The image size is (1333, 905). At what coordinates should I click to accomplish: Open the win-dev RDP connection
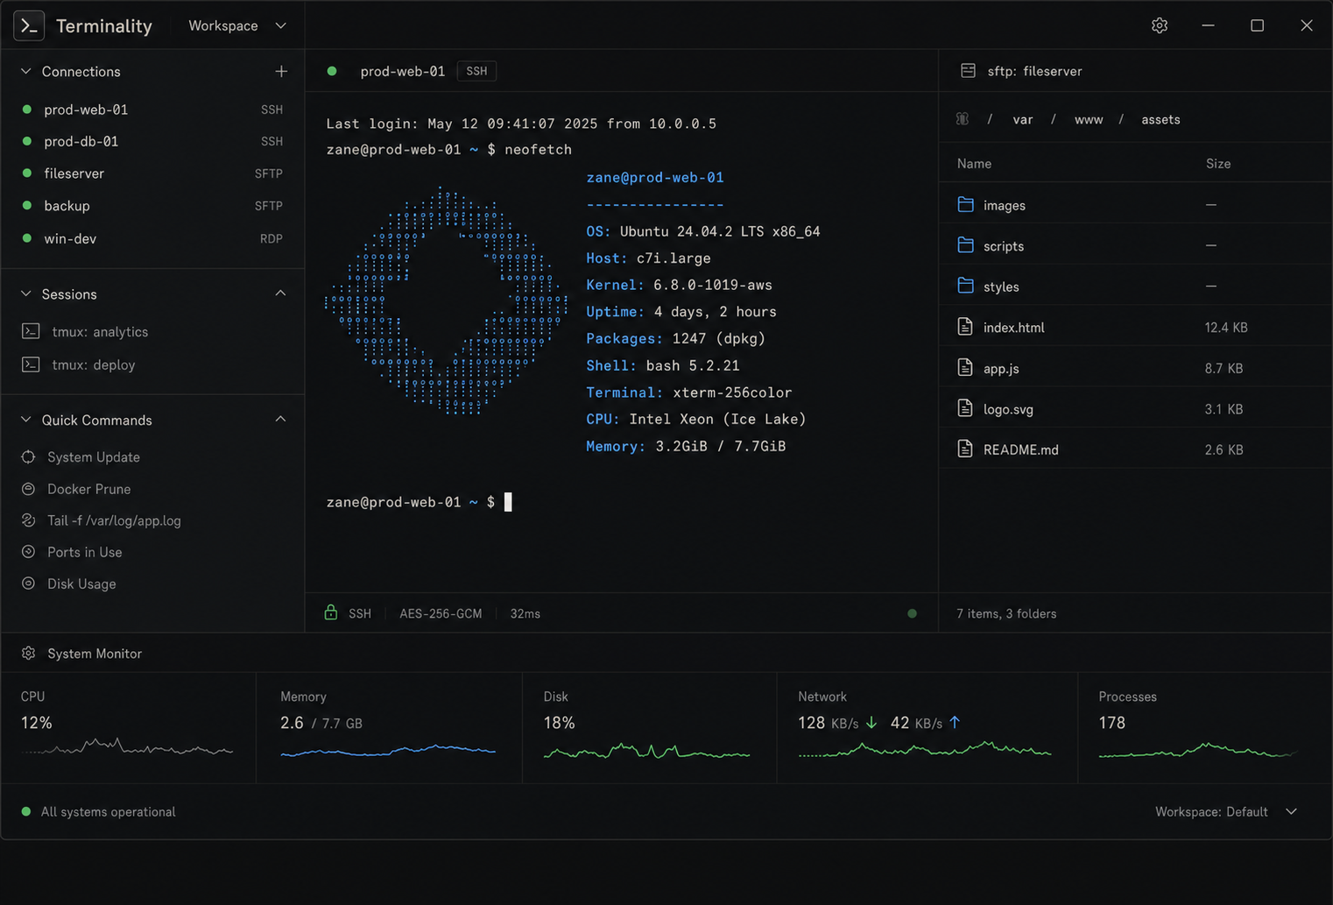[x=152, y=238]
